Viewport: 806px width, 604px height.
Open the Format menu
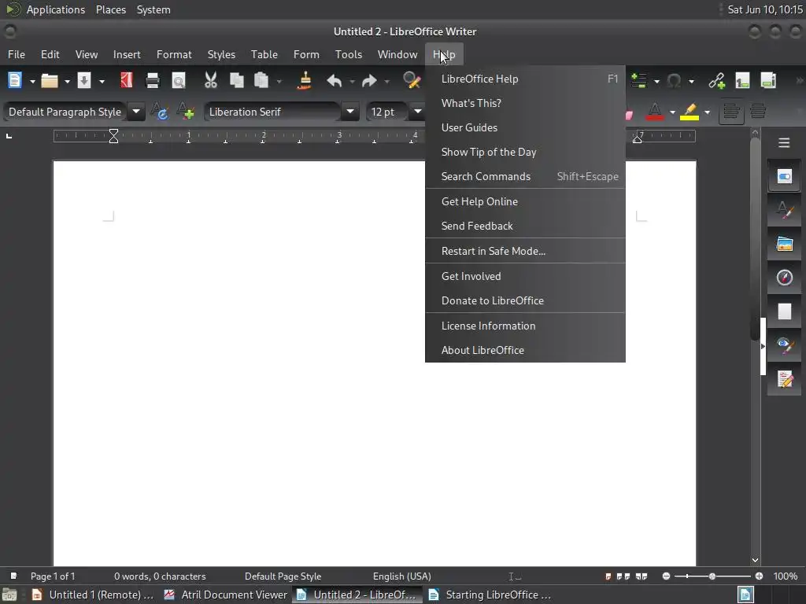point(174,54)
